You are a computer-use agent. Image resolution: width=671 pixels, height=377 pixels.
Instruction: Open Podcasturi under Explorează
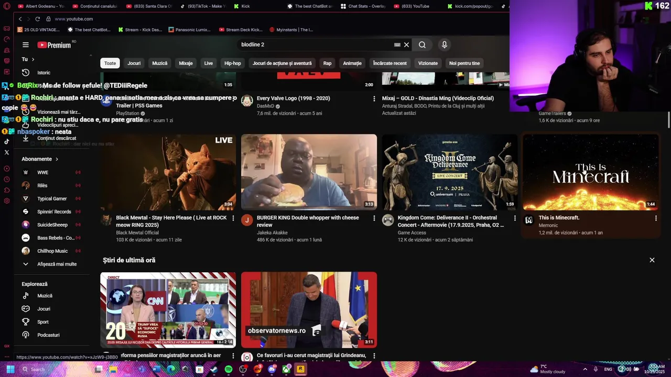51,335
